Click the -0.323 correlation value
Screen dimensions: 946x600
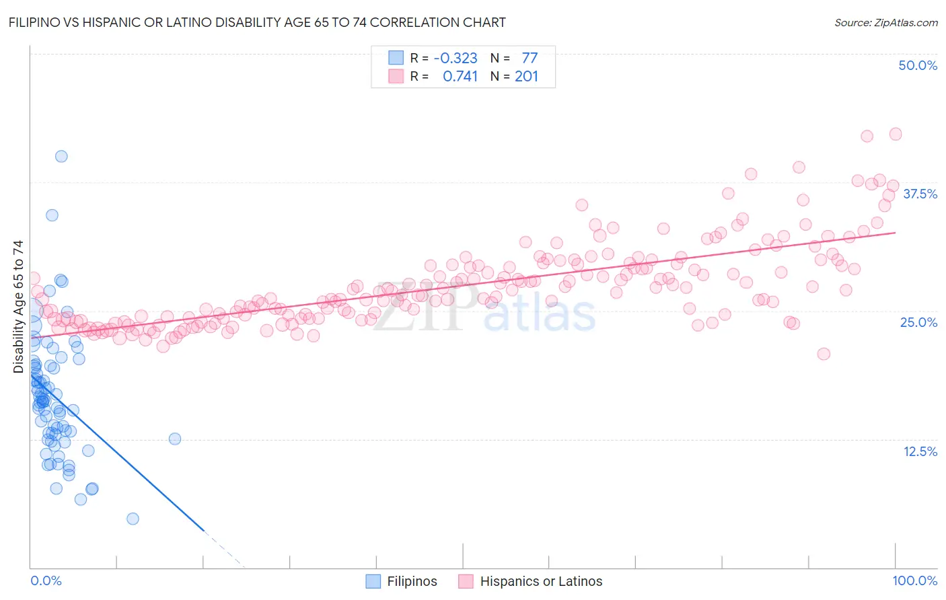(x=456, y=58)
